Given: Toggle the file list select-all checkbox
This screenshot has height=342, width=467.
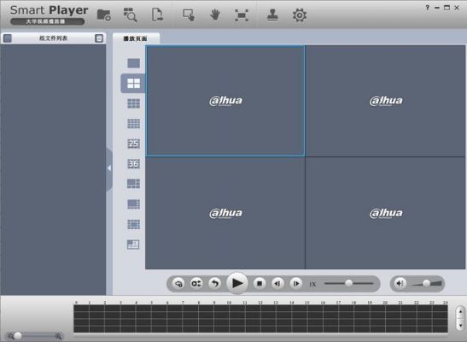Looking at the screenshot, I should (x=8, y=38).
